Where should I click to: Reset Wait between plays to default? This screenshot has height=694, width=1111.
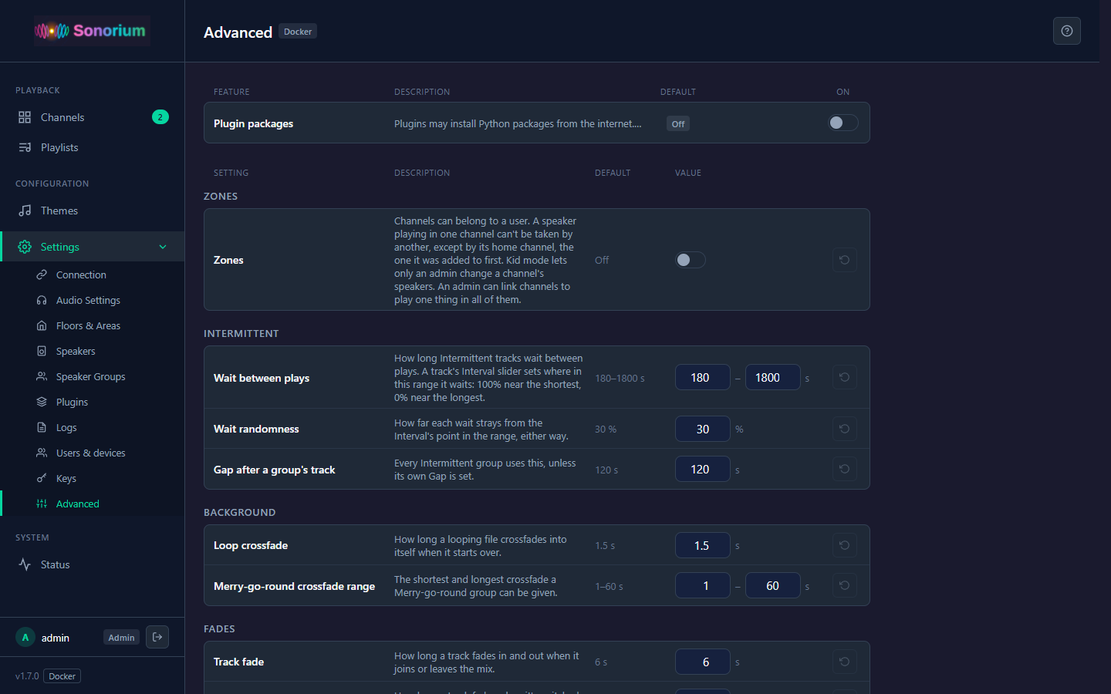tap(844, 377)
